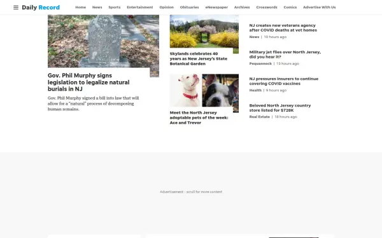Open Advertise With Us link

(320, 7)
